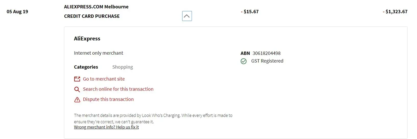
Task: Click the 05 Aug 19 transaction date
Action: click(17, 12)
